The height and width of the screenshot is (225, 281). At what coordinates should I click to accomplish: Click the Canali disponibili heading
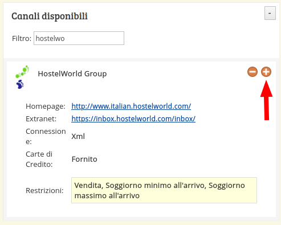tap(50, 16)
